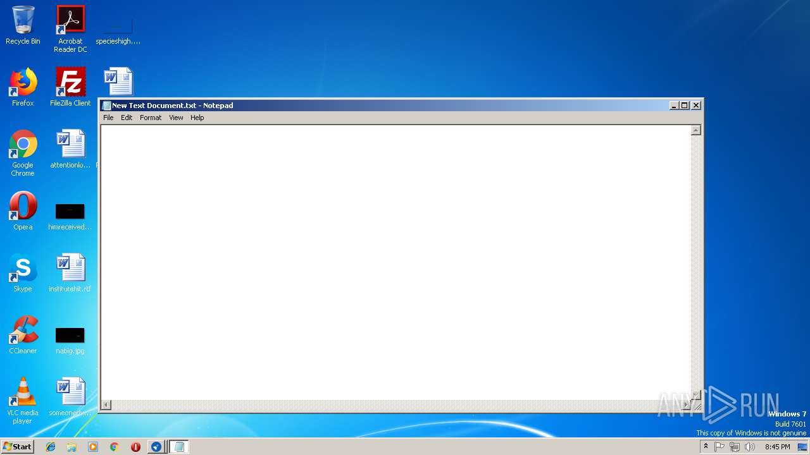Click inside the Notepad text area
This screenshot has height=455, width=810.
coord(396,262)
